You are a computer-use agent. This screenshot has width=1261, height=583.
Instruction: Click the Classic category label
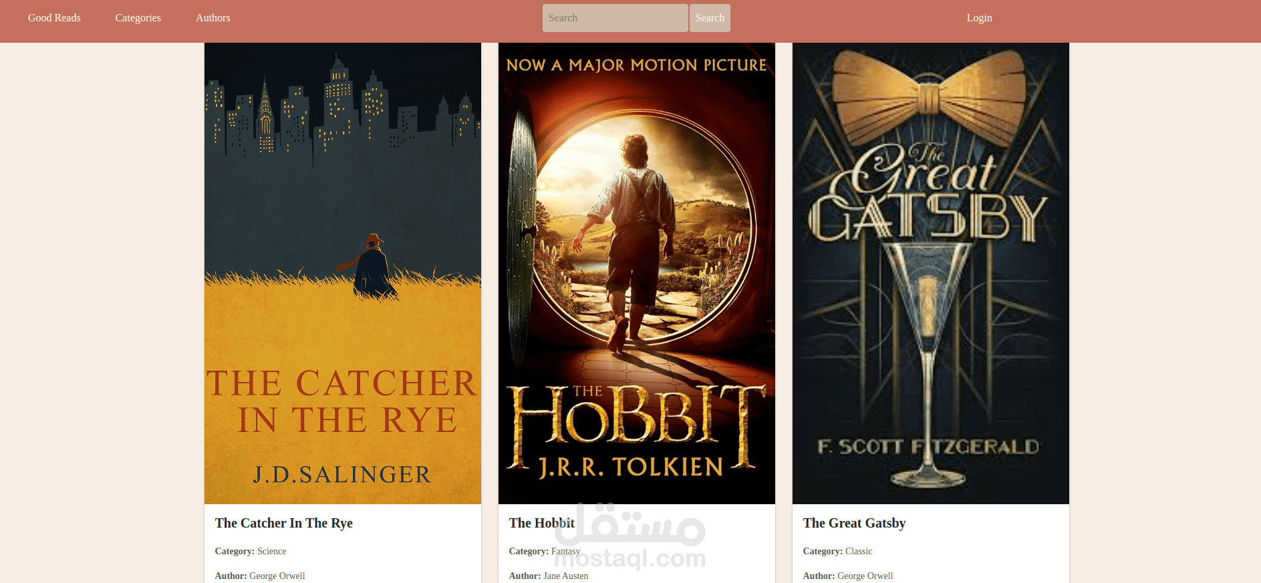pyautogui.click(x=859, y=551)
